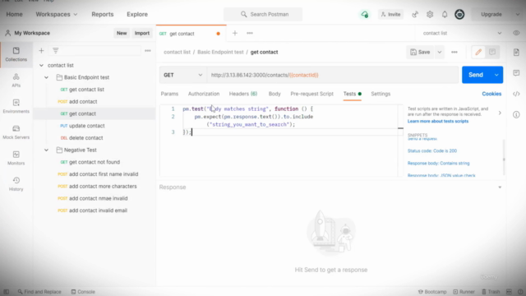Click the Send button
Screen dimensions: 526x296
[x=476, y=75]
